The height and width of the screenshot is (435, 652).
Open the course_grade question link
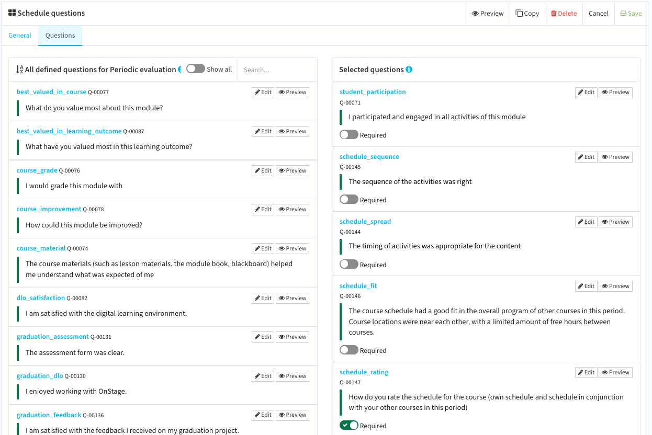[x=37, y=170]
